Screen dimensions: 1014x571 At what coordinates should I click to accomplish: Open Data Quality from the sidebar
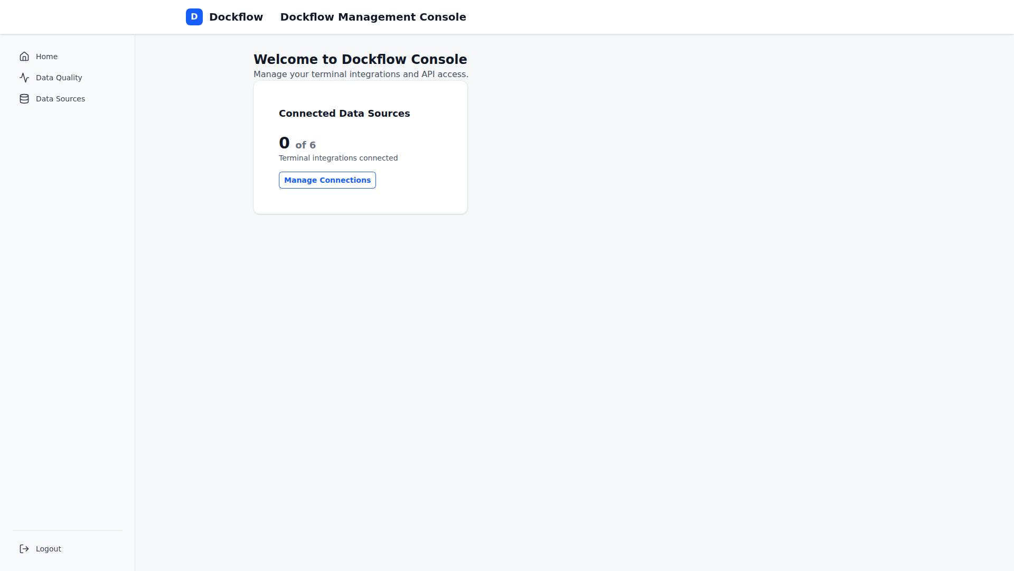59,78
